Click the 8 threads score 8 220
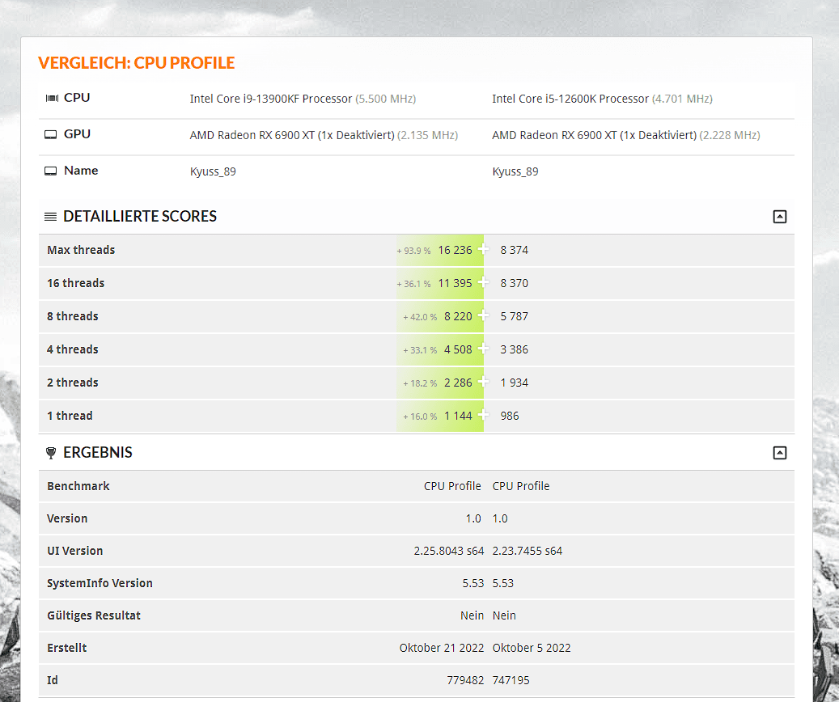Image resolution: width=839 pixels, height=702 pixels. pos(458,316)
